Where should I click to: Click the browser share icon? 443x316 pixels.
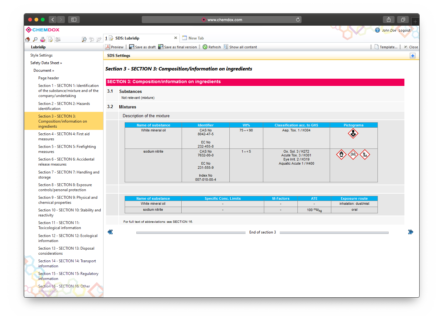(x=389, y=20)
